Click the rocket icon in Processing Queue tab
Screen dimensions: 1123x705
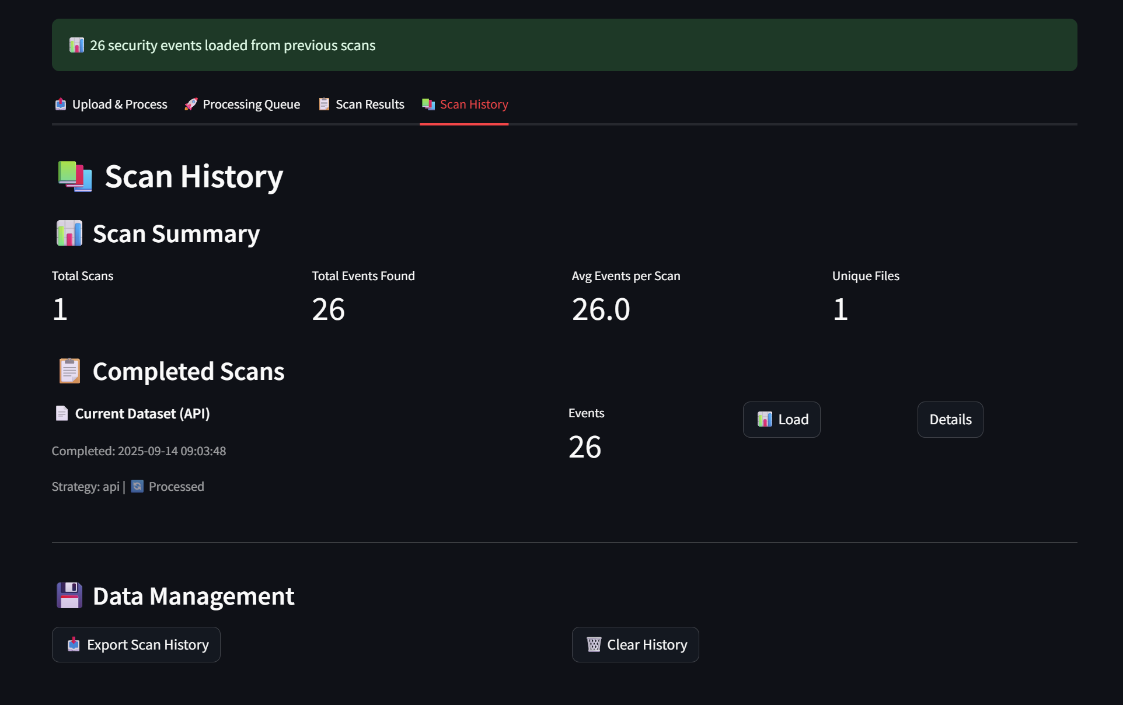191,104
